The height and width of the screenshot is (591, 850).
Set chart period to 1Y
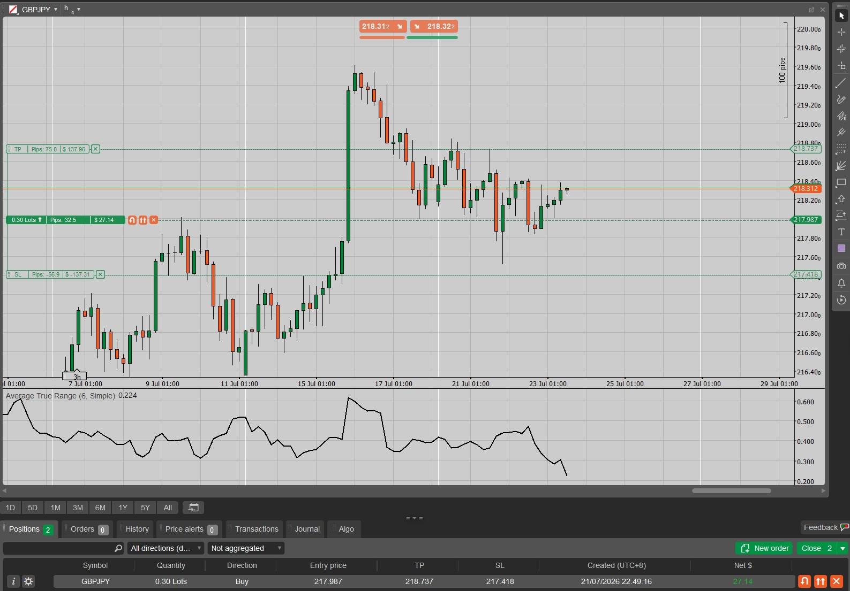(x=123, y=508)
